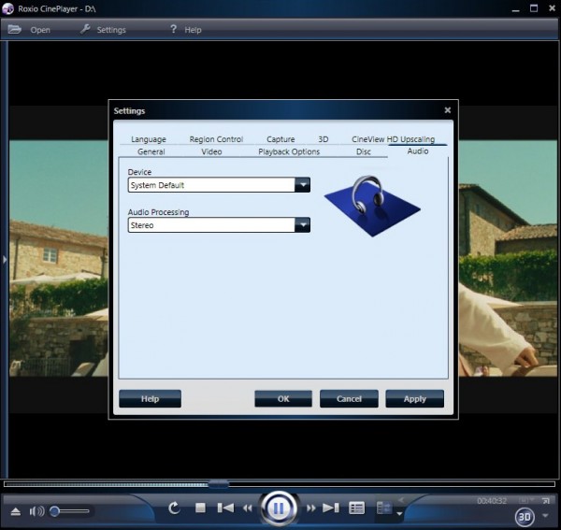Eject the disc
Image resolution: width=561 pixels, height=530 pixels.
pyautogui.click(x=15, y=511)
